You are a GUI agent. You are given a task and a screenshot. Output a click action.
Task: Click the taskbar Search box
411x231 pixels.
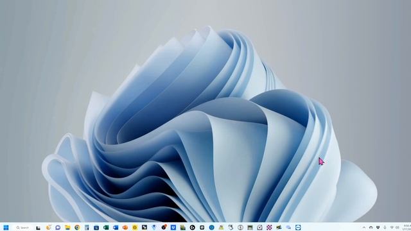pos(22,227)
